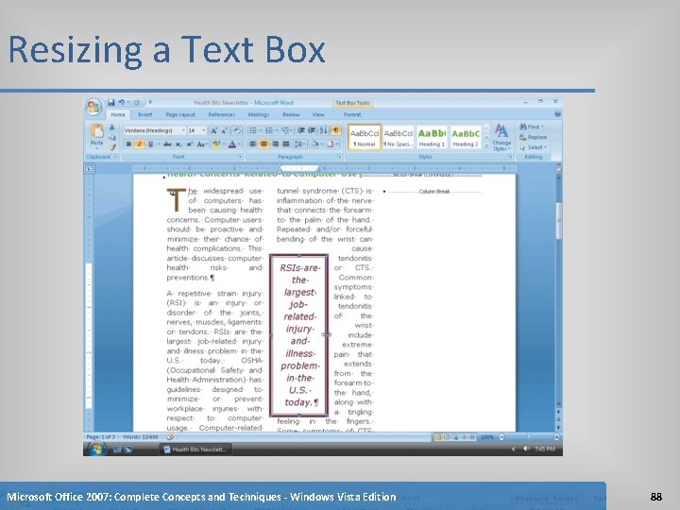This screenshot has height=510, width=680.
Task: Apply the Heading 1 style
Action: coord(432,137)
